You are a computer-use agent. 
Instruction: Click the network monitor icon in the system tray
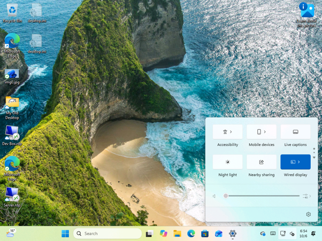283,234
